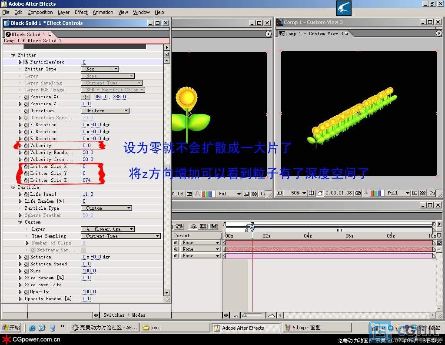The height and width of the screenshot is (345, 445).
Task: Open Effect Controls panel flyout menu arrow
Action: (x=167, y=47)
